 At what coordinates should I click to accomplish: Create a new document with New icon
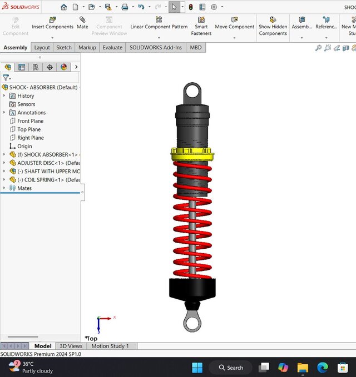[x=76, y=7]
